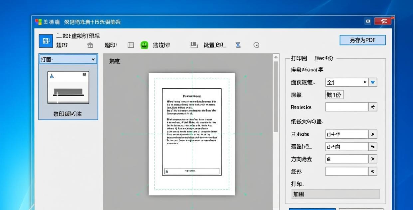The image size is (413, 210).
Task: Click the blue virtual printer app icon
Action: pos(46,41)
